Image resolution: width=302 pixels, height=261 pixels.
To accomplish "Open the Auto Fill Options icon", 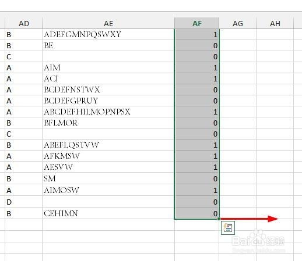I will [x=228, y=228].
